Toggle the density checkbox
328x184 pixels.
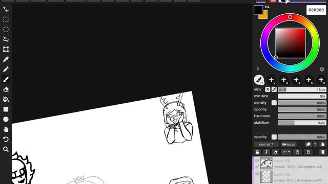[274, 103]
